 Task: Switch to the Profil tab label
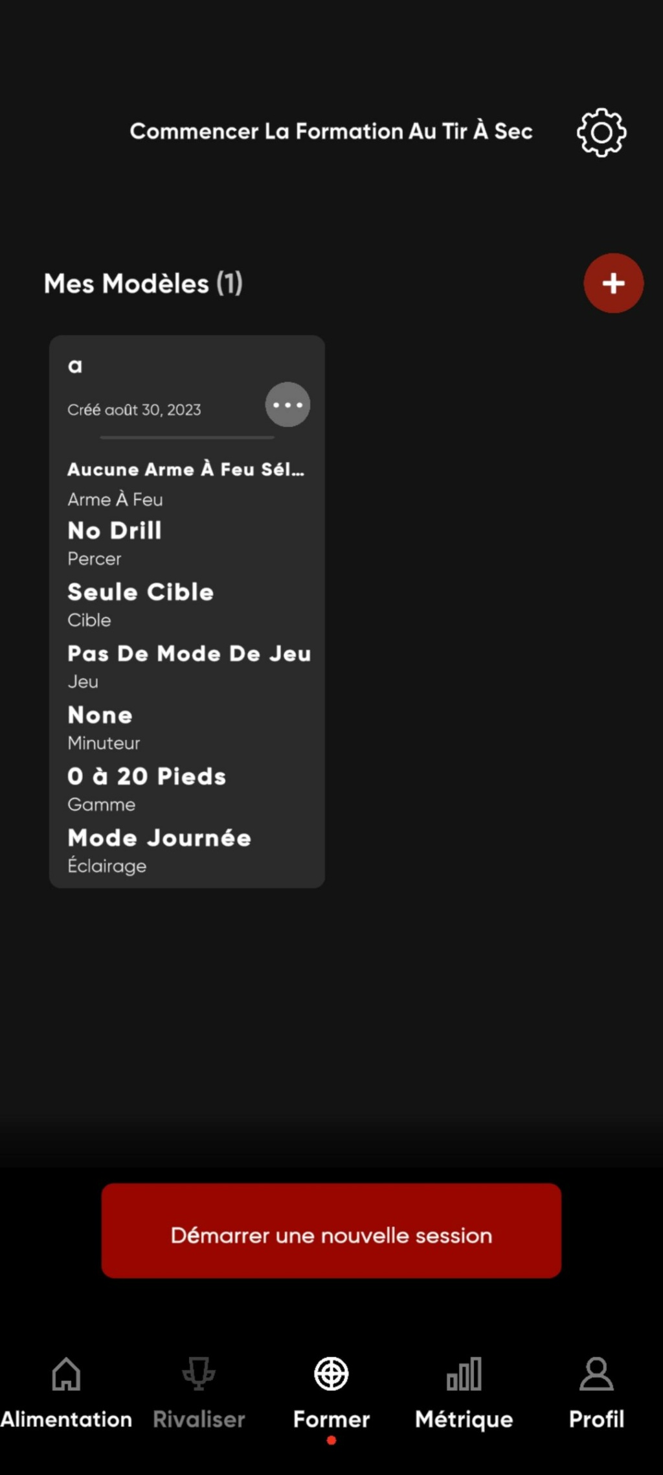tap(596, 1419)
